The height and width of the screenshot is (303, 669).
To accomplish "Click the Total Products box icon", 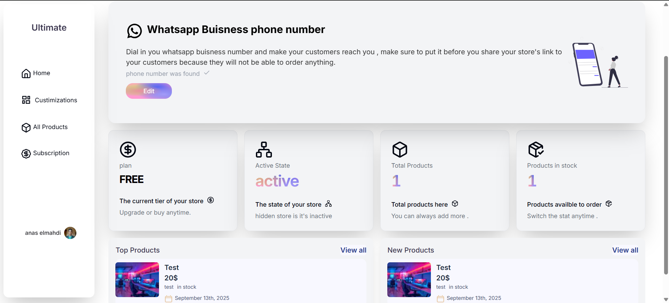I will [x=400, y=150].
